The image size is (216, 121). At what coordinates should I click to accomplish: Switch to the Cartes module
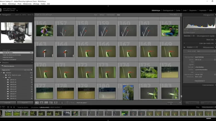[x=178, y=10]
